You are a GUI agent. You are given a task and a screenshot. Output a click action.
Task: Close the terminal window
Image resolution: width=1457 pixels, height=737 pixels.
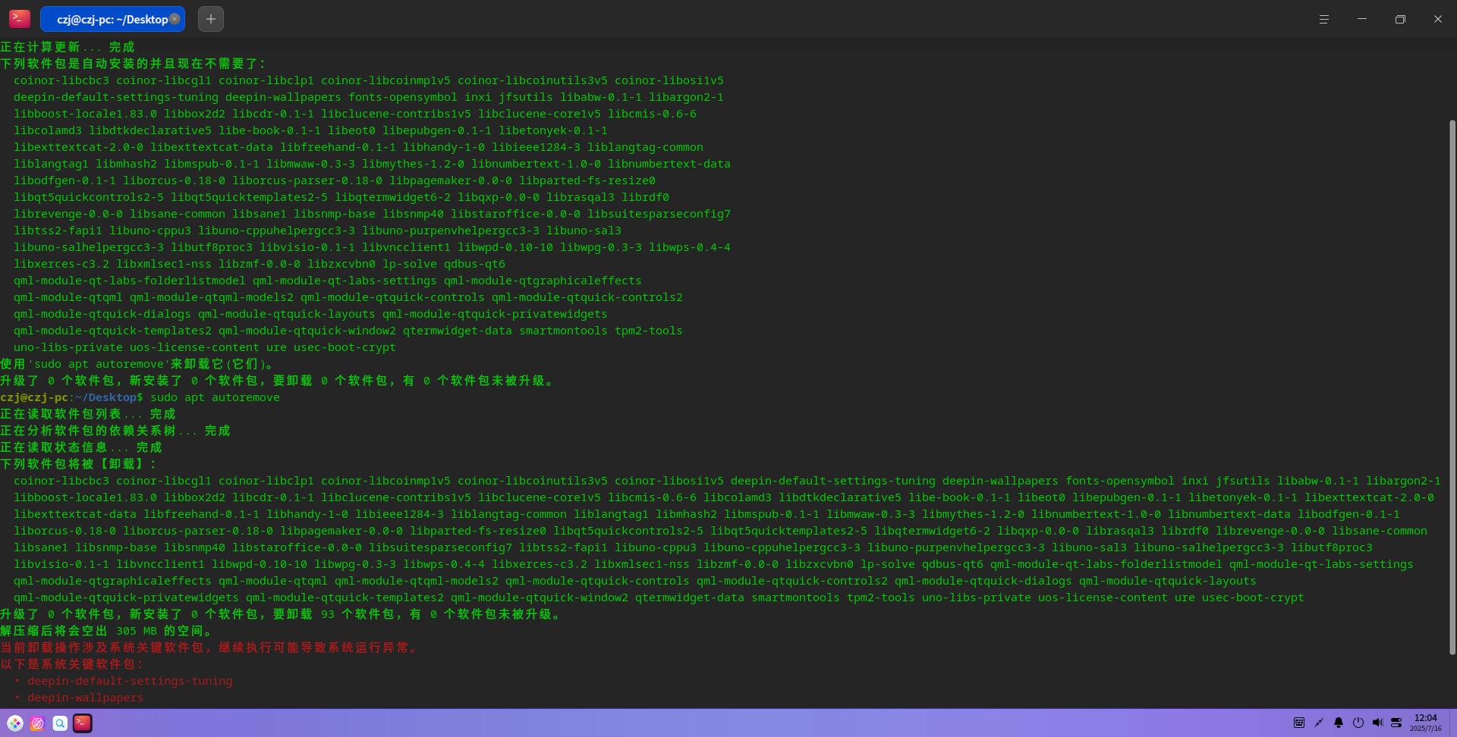(1438, 19)
